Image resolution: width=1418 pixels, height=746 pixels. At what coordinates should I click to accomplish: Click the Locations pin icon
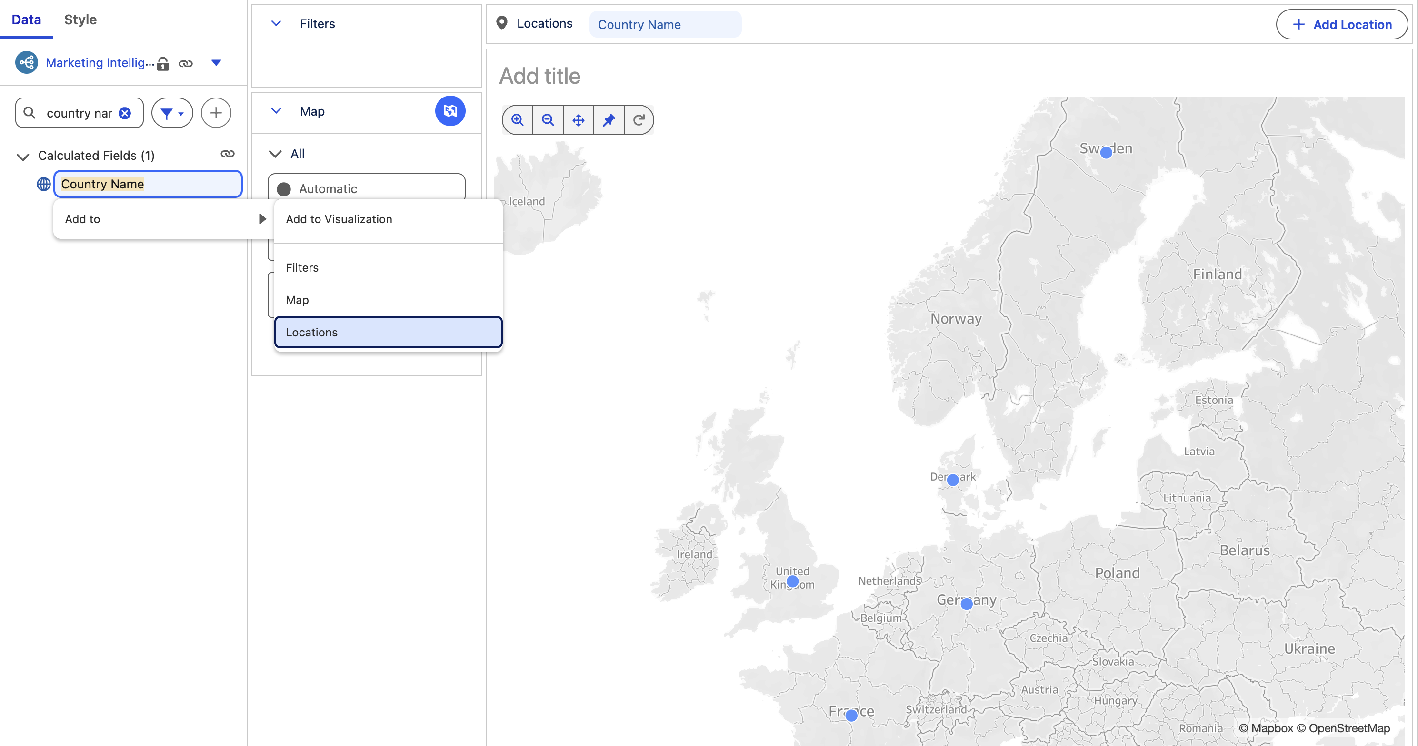click(x=501, y=23)
